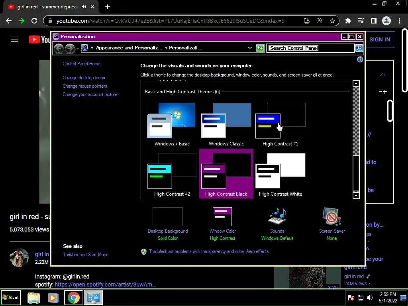Click the Control Panel search magnifier button
This screenshot has width=408, height=306.
[359, 48]
